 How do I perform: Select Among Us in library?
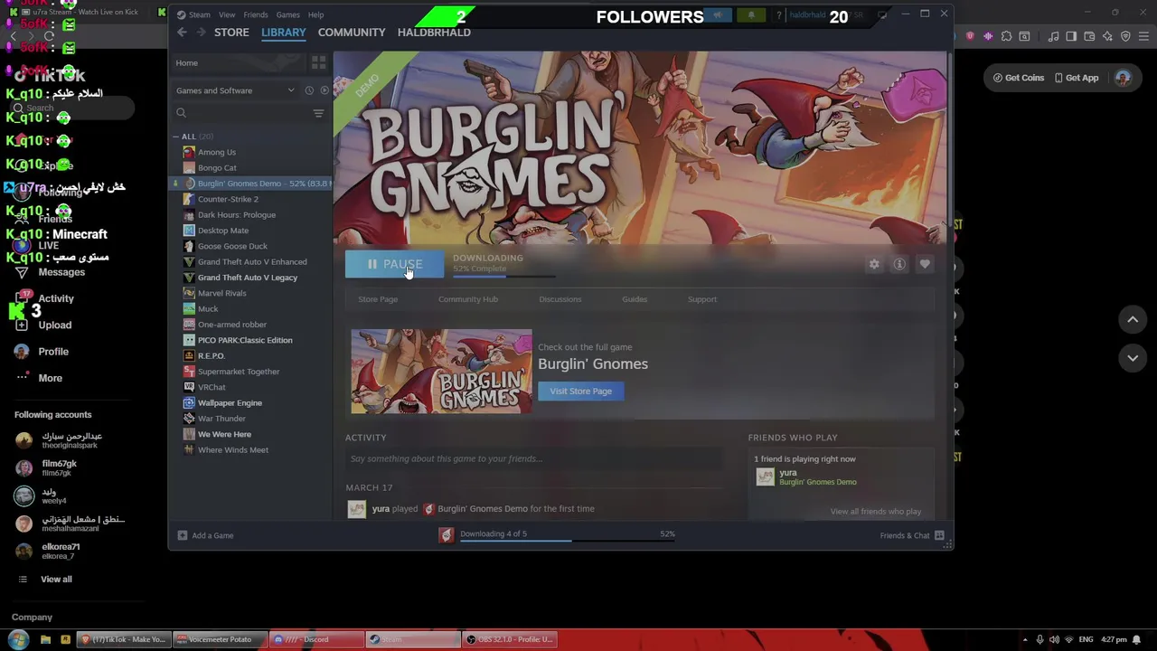pyautogui.click(x=217, y=152)
